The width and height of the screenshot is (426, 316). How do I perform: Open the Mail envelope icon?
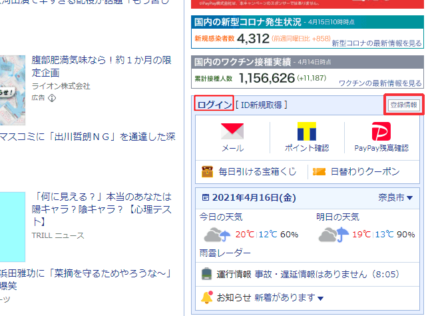[x=232, y=131]
